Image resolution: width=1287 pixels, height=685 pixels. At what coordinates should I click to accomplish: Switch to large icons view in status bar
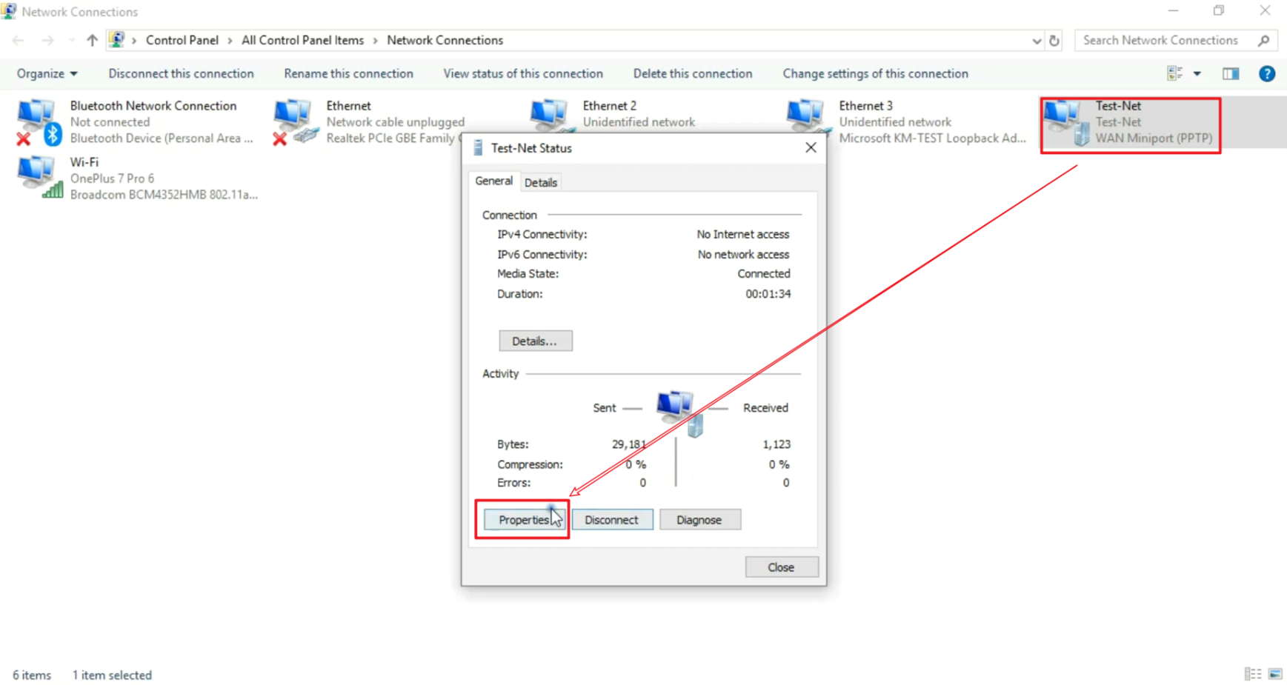[x=1275, y=674]
